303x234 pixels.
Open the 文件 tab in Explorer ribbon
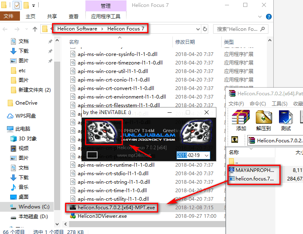(x=10, y=16)
